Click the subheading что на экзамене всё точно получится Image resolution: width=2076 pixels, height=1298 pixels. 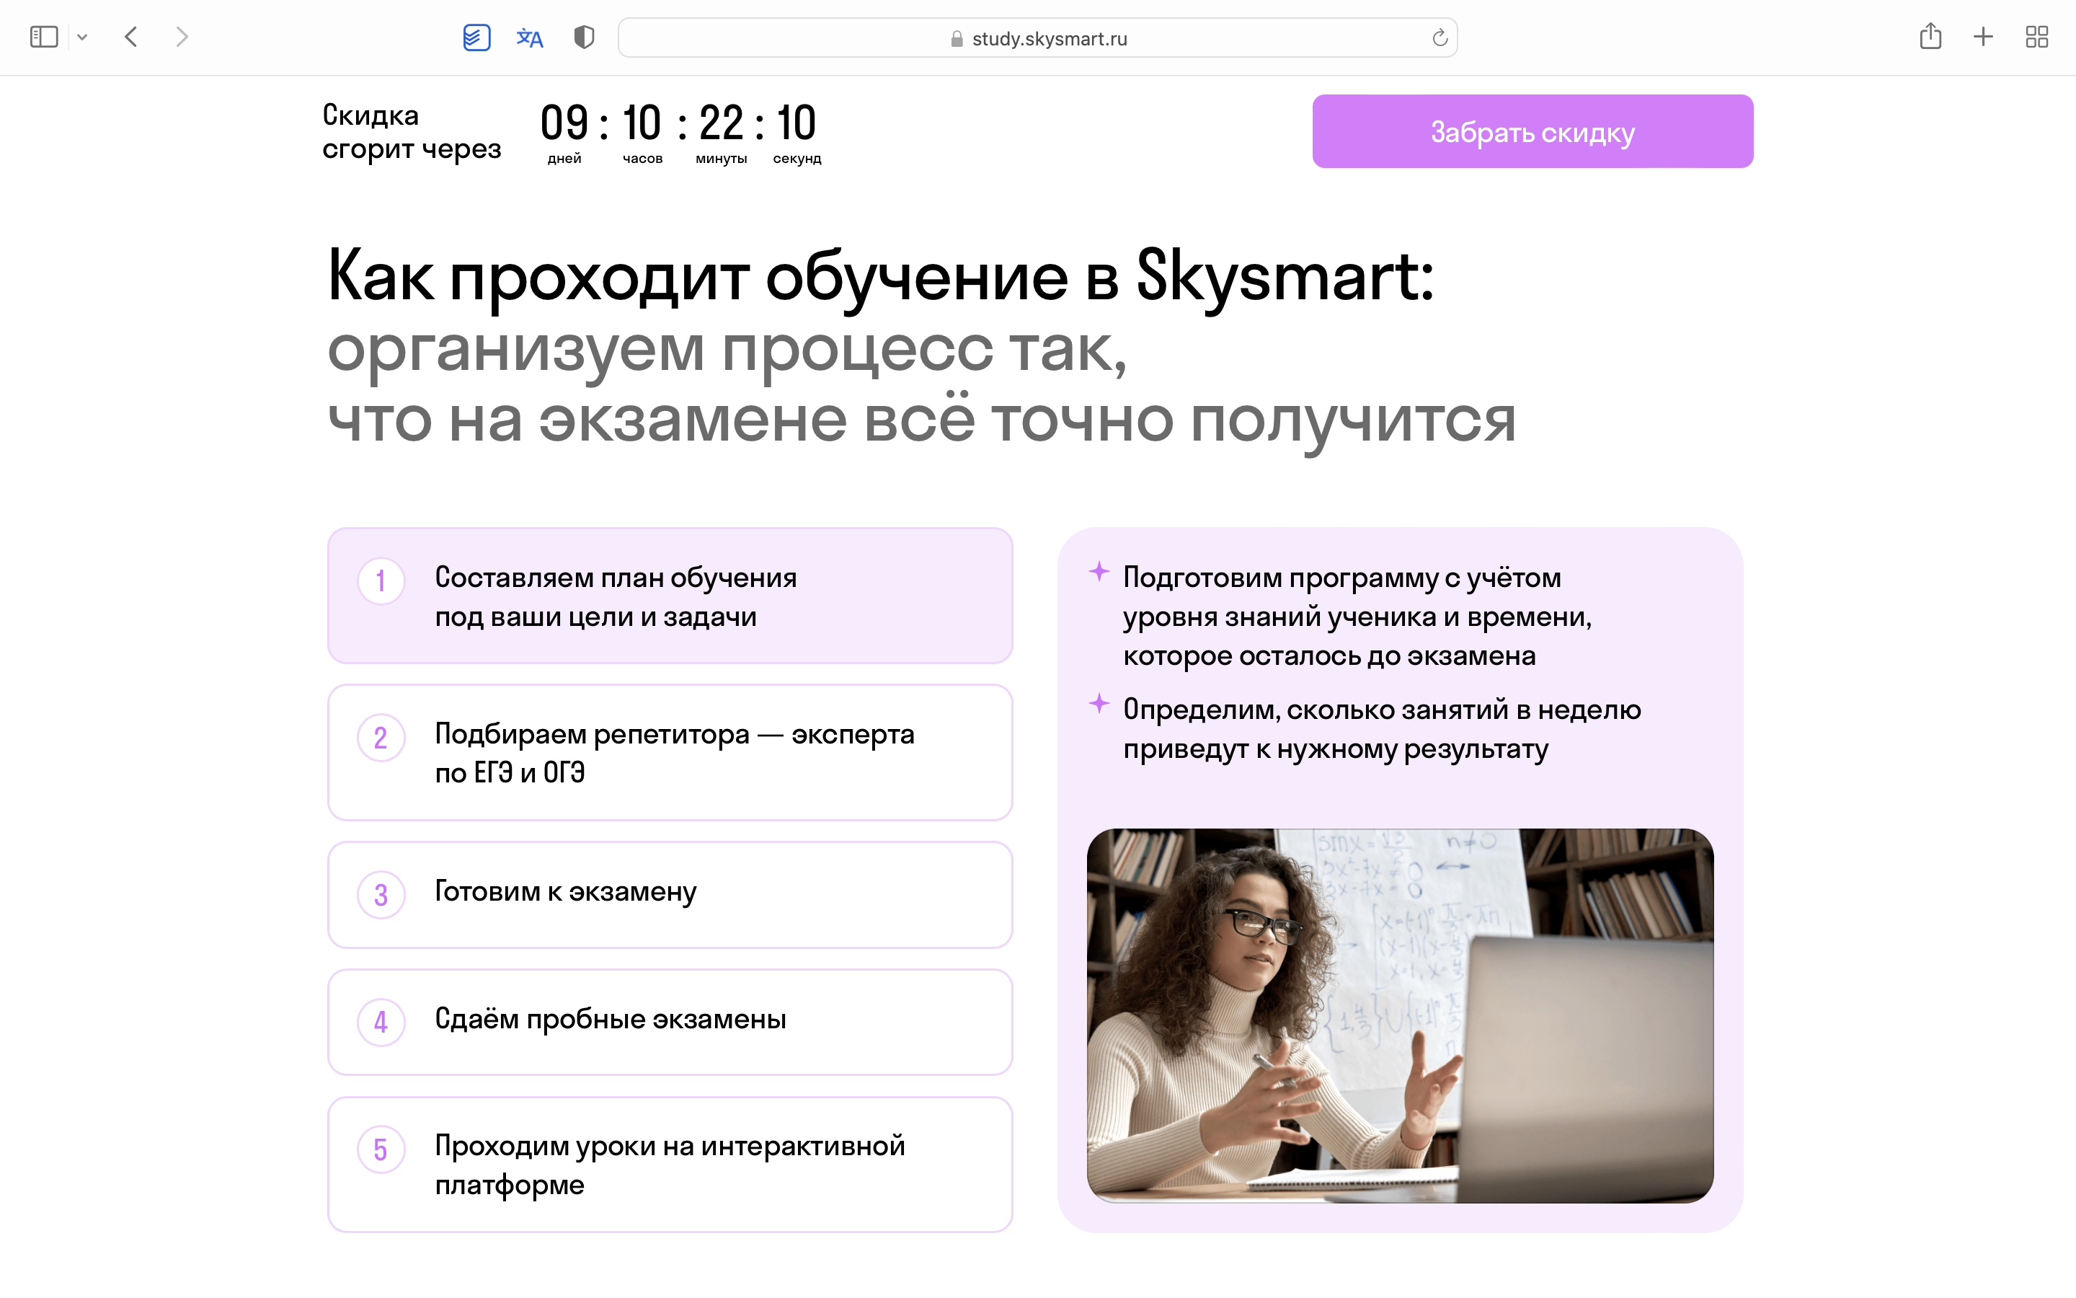[922, 422]
